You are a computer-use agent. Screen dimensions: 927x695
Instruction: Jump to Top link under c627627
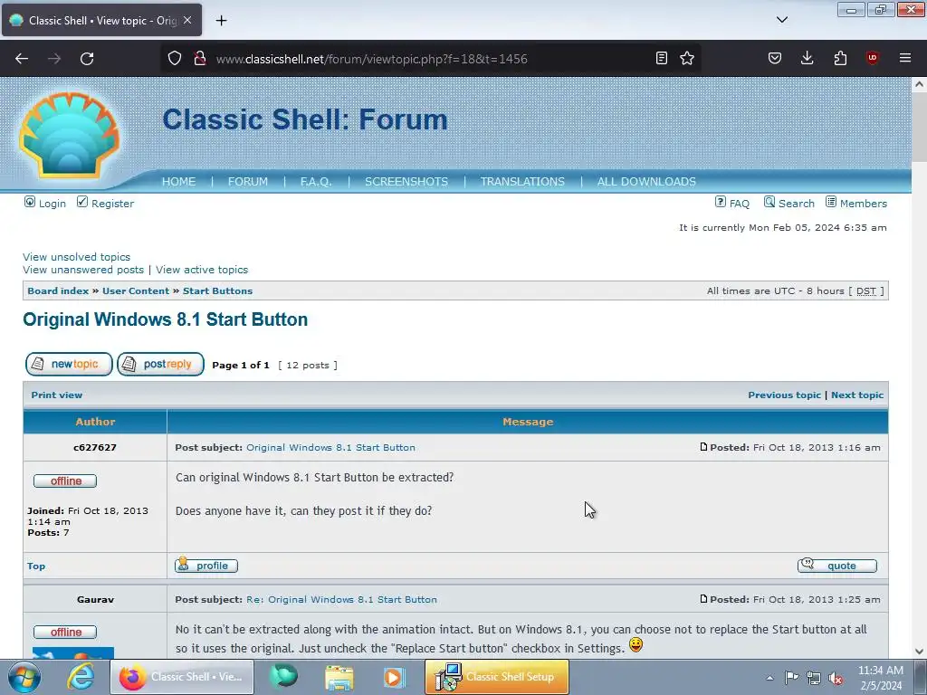tap(36, 566)
